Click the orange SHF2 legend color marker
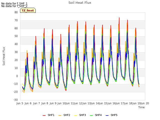 coord(60,115)
